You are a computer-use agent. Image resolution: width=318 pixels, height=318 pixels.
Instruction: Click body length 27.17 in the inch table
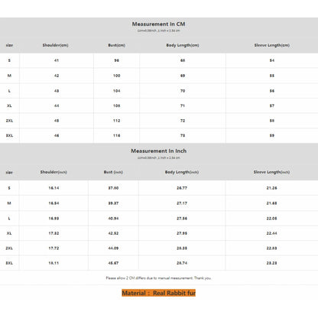(x=182, y=203)
